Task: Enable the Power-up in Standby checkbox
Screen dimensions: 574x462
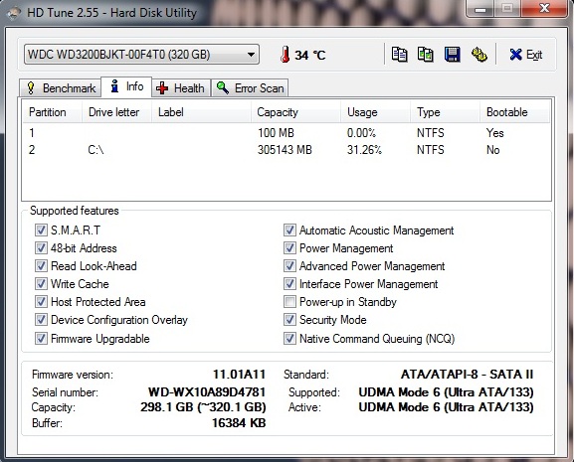Action: (x=289, y=302)
